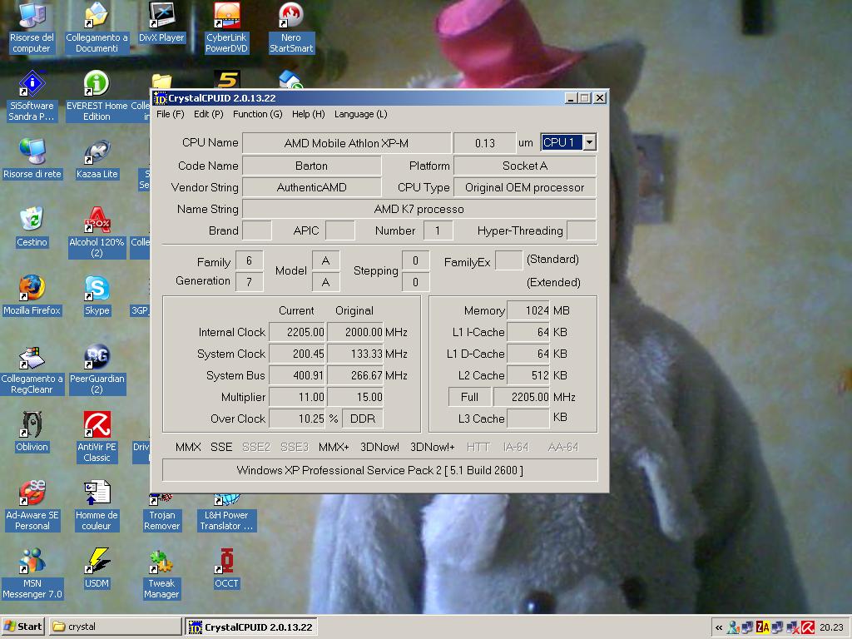
Task: Click the taskbar clock 20.23
Action: click(x=831, y=627)
